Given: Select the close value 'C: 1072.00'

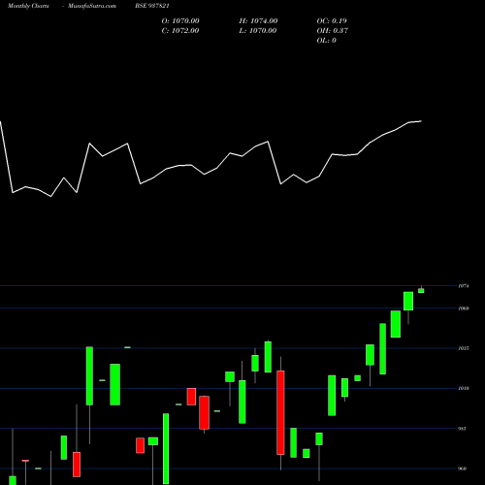Looking at the screenshot, I should click(180, 31).
